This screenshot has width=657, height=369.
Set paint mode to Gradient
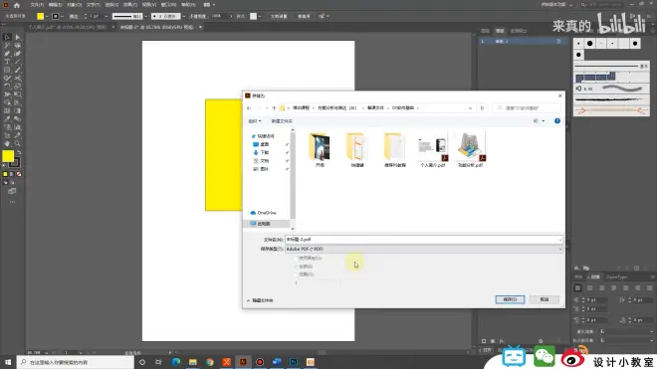pos(12,174)
